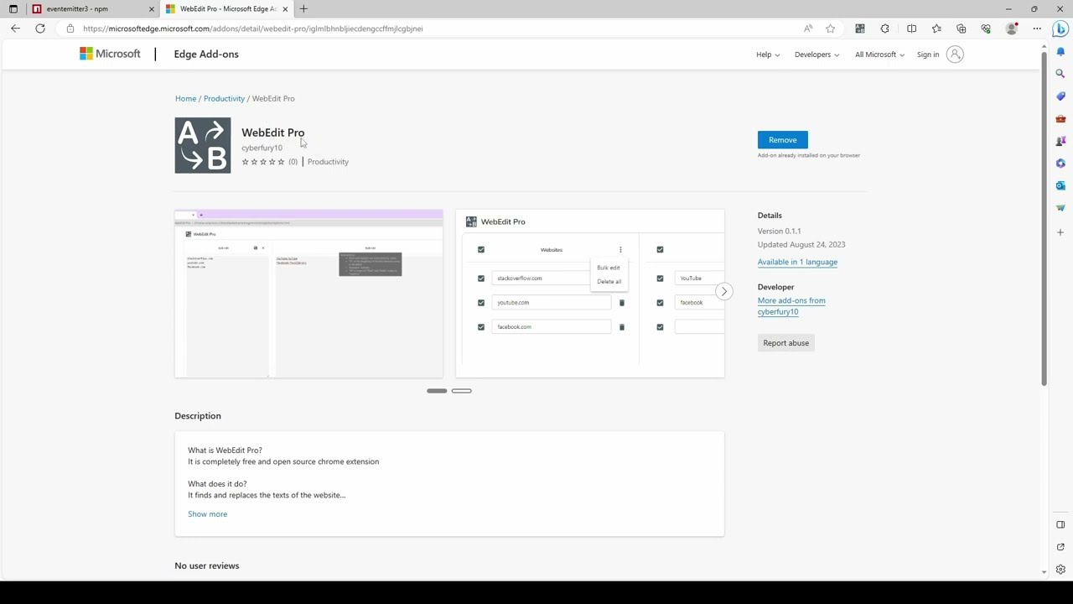
Task: Add this page to favorites star icon
Action: [830, 29]
